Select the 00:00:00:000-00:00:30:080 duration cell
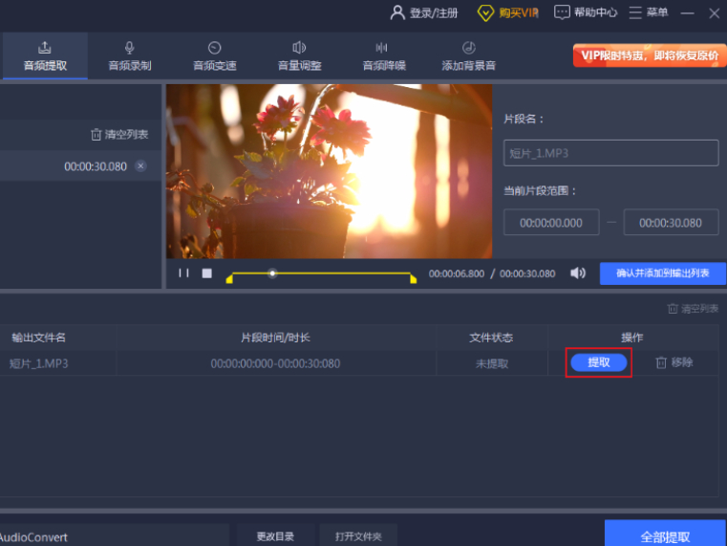 [275, 363]
